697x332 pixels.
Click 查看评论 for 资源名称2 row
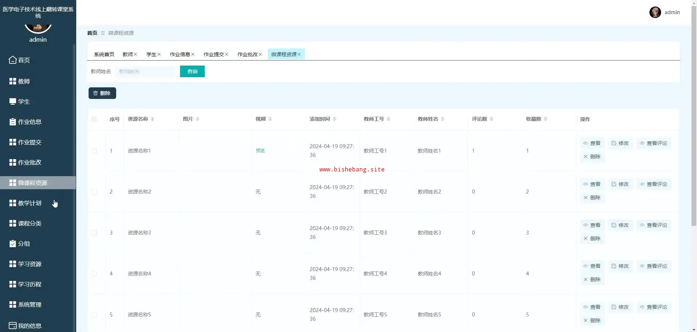tap(654, 184)
